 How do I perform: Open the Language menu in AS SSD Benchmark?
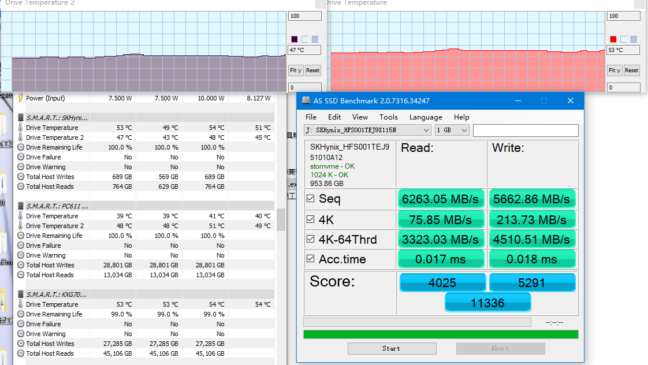tap(426, 117)
